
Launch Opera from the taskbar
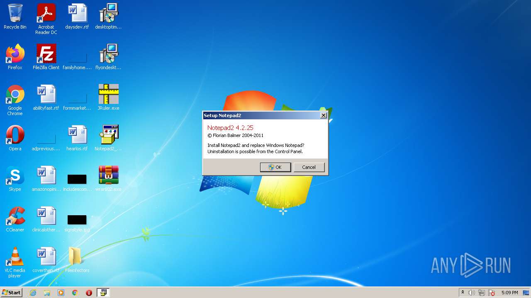point(89,293)
